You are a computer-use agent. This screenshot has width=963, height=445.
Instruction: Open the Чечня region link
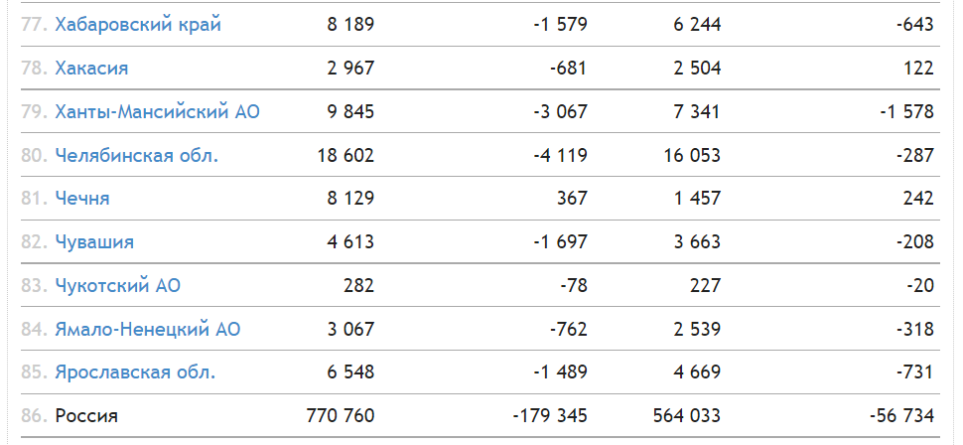(82, 199)
